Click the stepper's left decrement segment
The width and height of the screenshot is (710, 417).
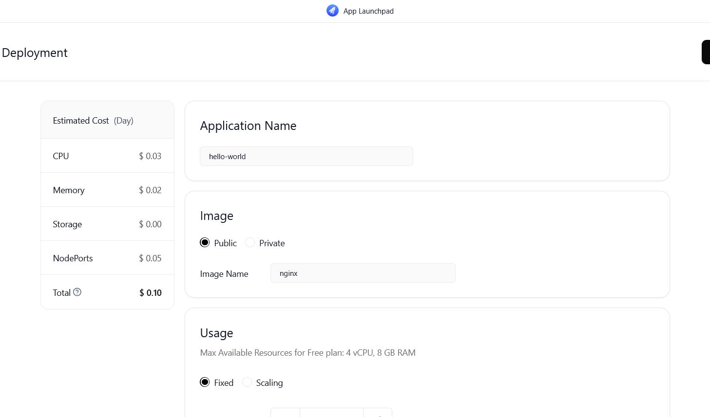285,413
